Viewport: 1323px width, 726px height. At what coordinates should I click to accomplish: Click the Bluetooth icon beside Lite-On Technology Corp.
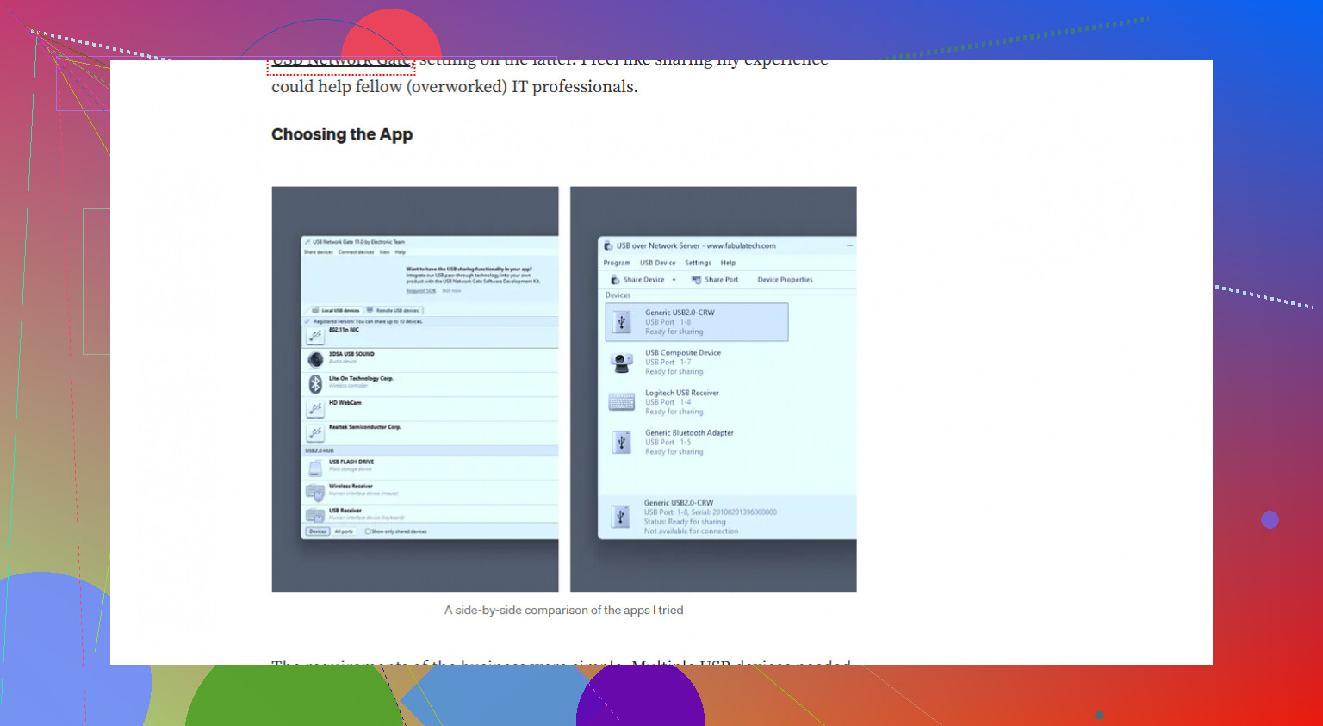tap(315, 383)
